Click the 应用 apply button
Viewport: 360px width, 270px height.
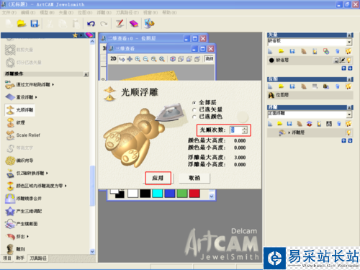point(158,178)
